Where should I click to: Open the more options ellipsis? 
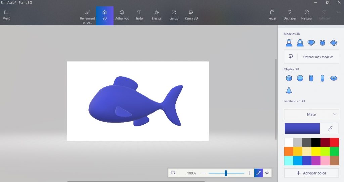(x=339, y=12)
